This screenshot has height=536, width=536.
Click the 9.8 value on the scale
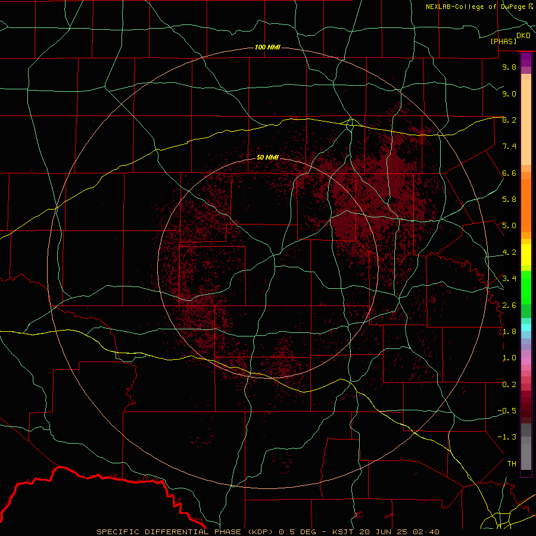click(509, 67)
